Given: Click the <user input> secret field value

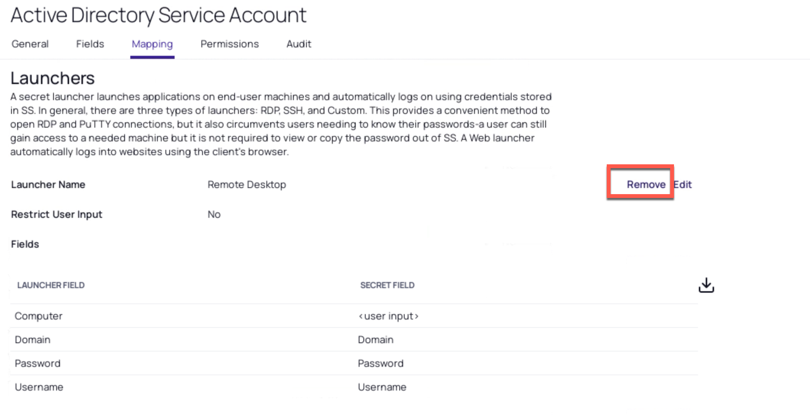Looking at the screenshot, I should (388, 316).
